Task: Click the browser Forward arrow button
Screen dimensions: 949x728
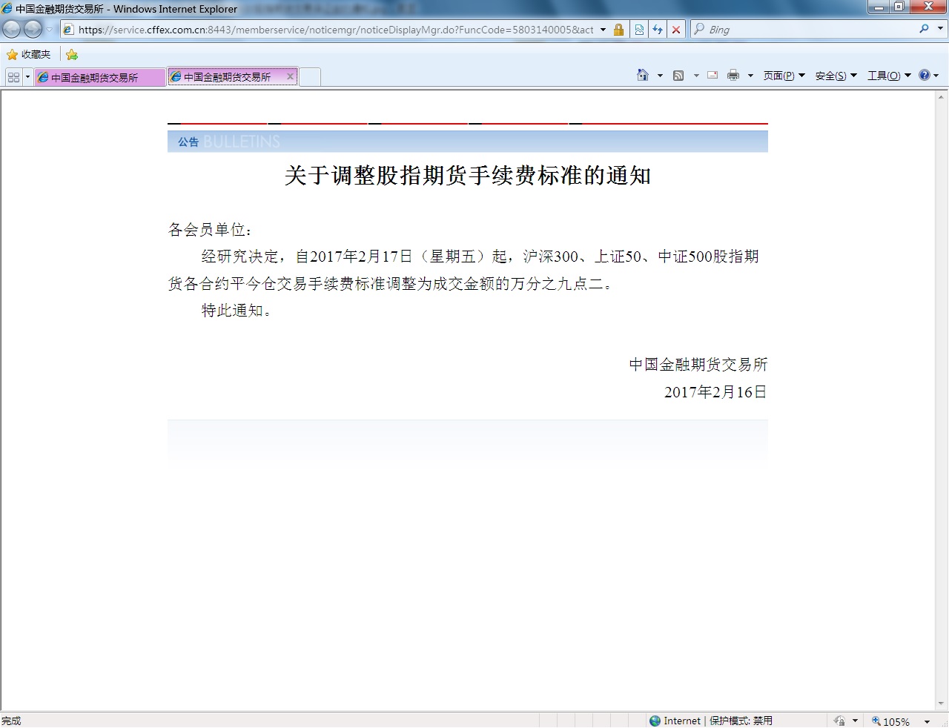Action: click(x=33, y=29)
